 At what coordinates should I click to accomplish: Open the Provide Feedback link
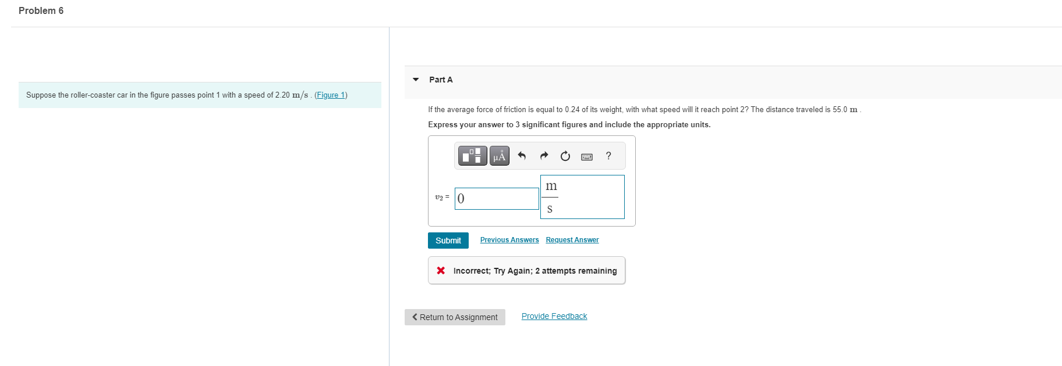coord(554,316)
